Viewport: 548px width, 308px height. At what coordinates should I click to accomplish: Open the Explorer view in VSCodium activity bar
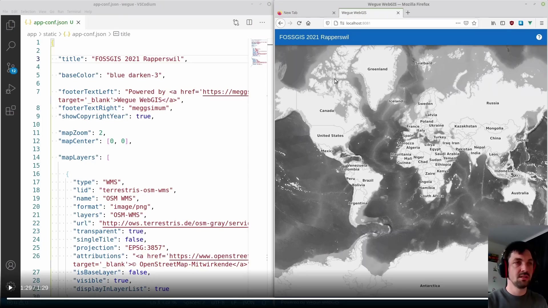tap(11, 25)
